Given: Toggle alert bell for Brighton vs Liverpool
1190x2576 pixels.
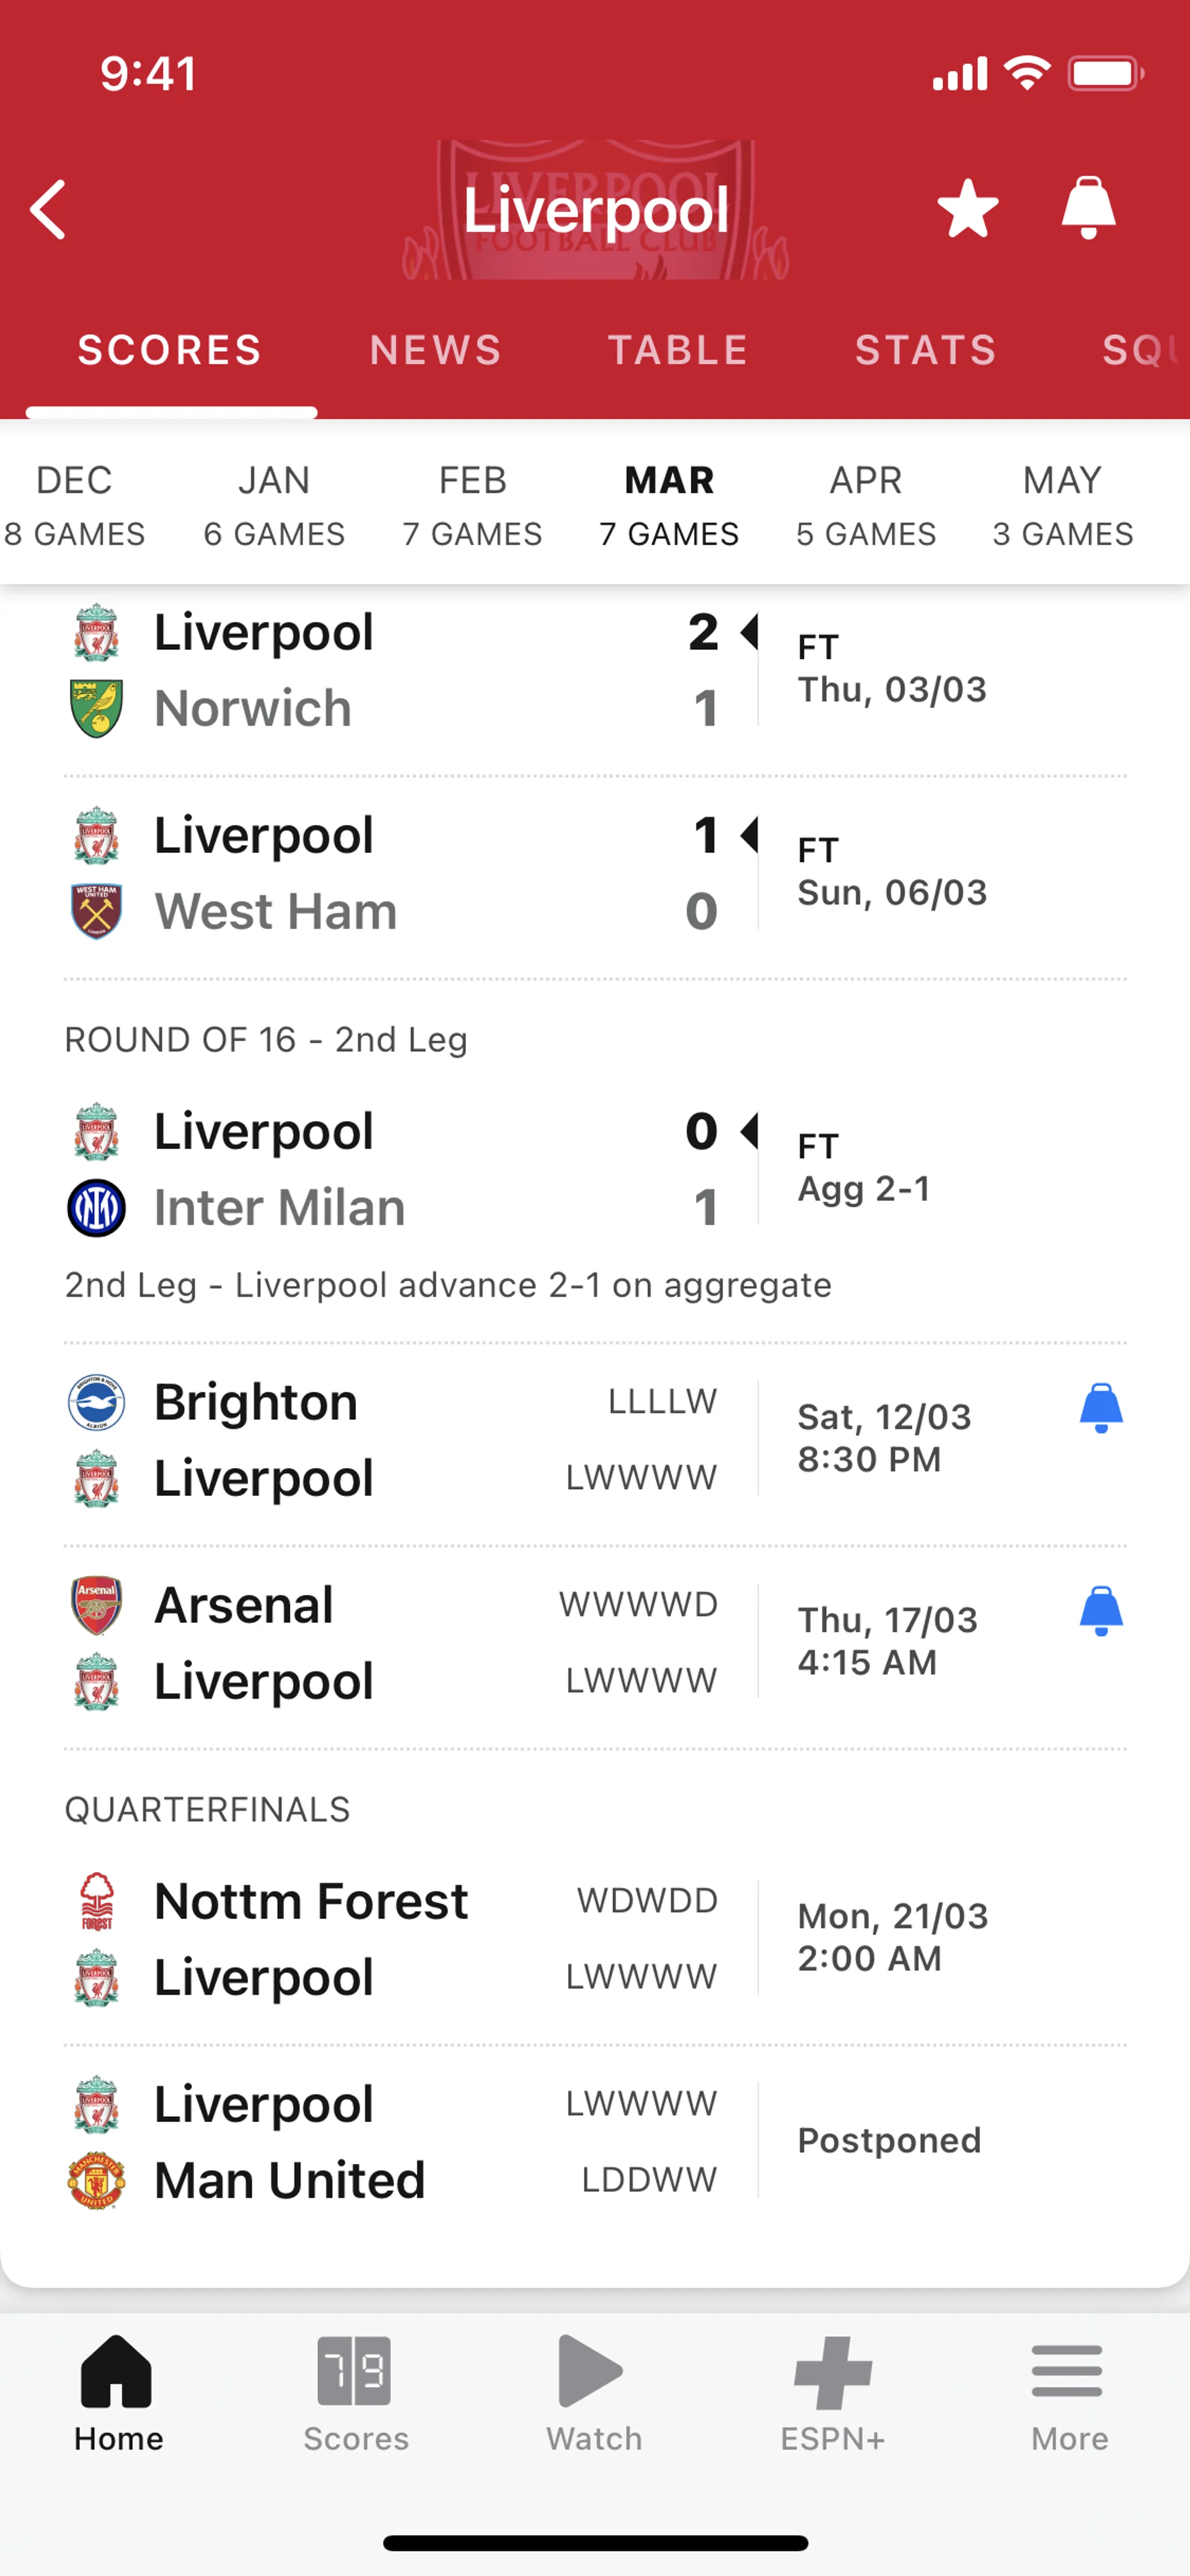Looking at the screenshot, I should [1101, 1408].
